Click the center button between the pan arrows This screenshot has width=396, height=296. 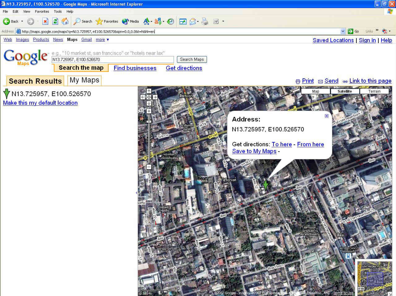(149, 97)
